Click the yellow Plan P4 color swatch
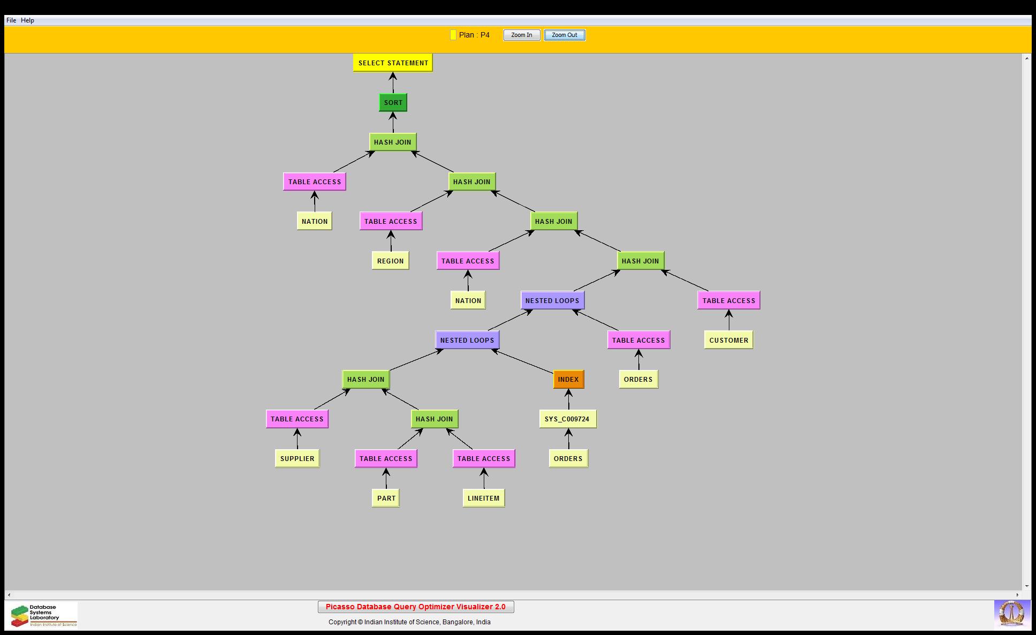 coord(453,35)
